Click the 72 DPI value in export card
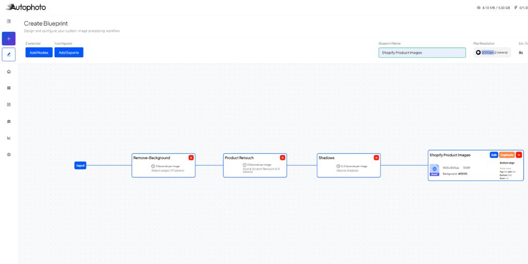The width and height of the screenshot is (528, 264). (x=466, y=168)
